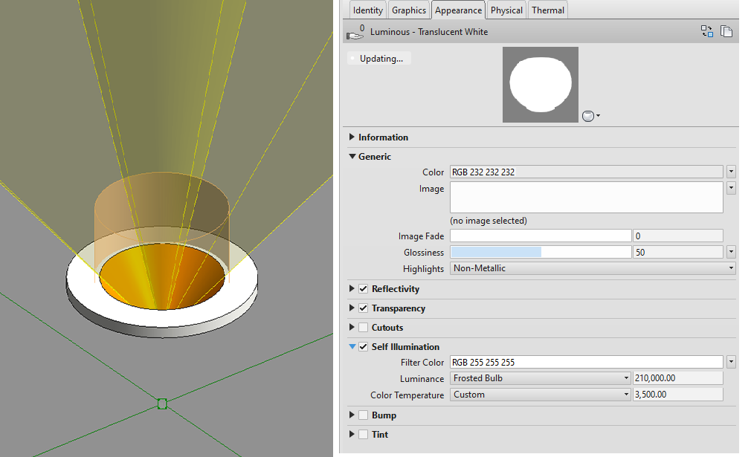Uncheck the Reflectivity checkbox
The height and width of the screenshot is (457, 751).
click(x=363, y=288)
